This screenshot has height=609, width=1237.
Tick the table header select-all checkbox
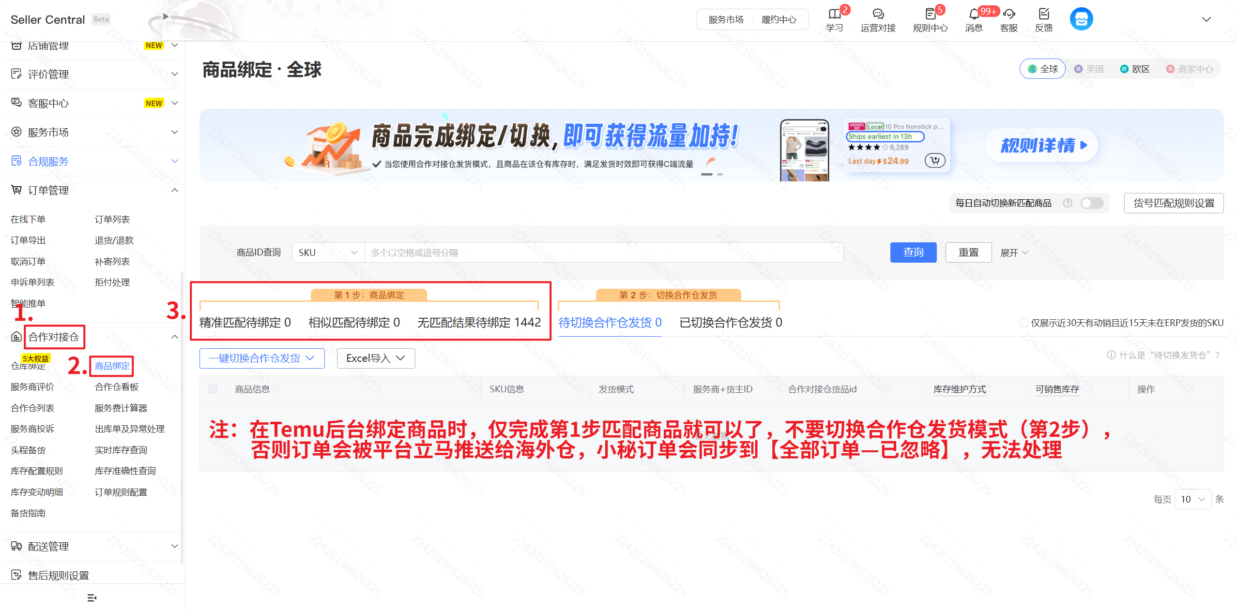click(213, 389)
